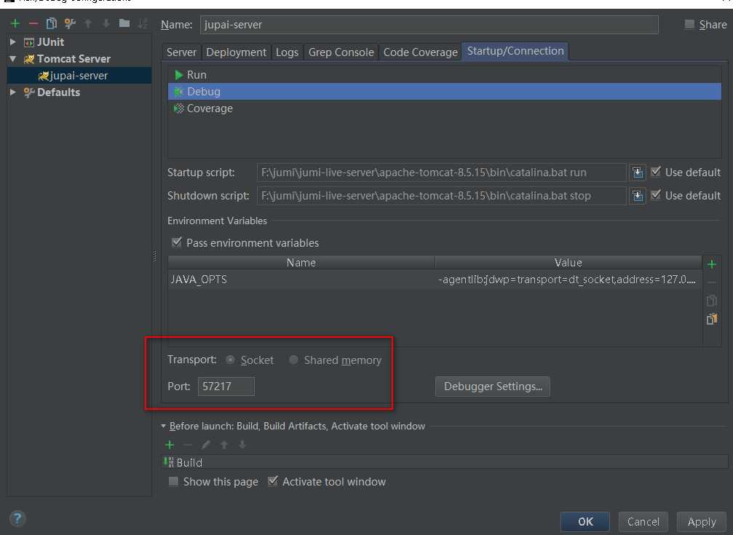Screen dimensions: 733x535
Task: Click the Apply button
Action: click(702, 521)
